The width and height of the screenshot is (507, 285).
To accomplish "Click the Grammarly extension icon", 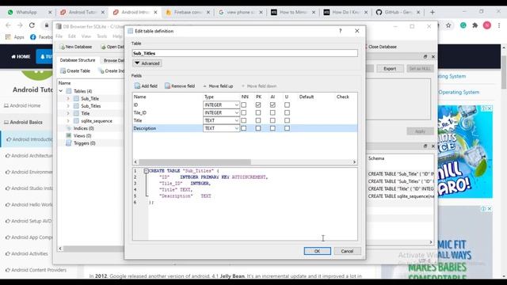I will coord(463,25).
